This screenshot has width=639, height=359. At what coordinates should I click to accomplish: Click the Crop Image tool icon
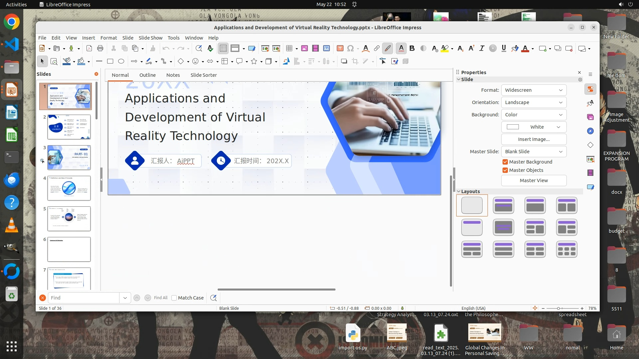tap(355, 61)
